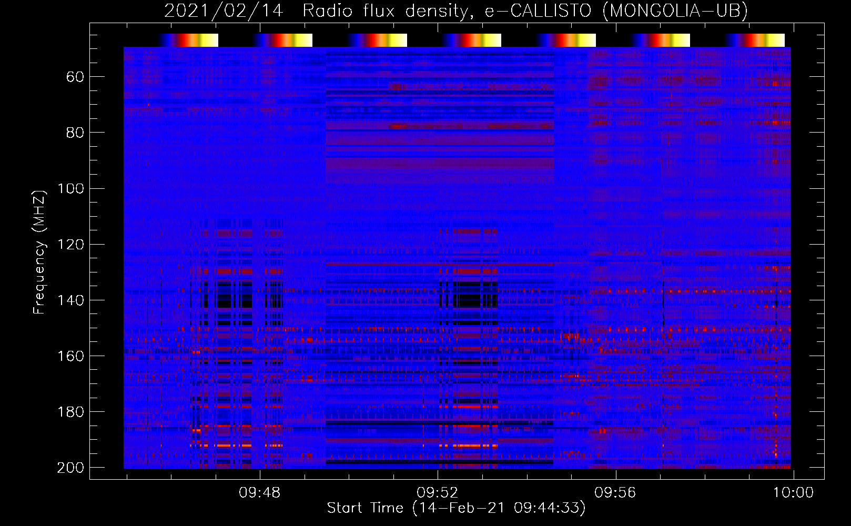The width and height of the screenshot is (851, 526).
Task: Click the 60 frequency tick label
Action: (75, 77)
